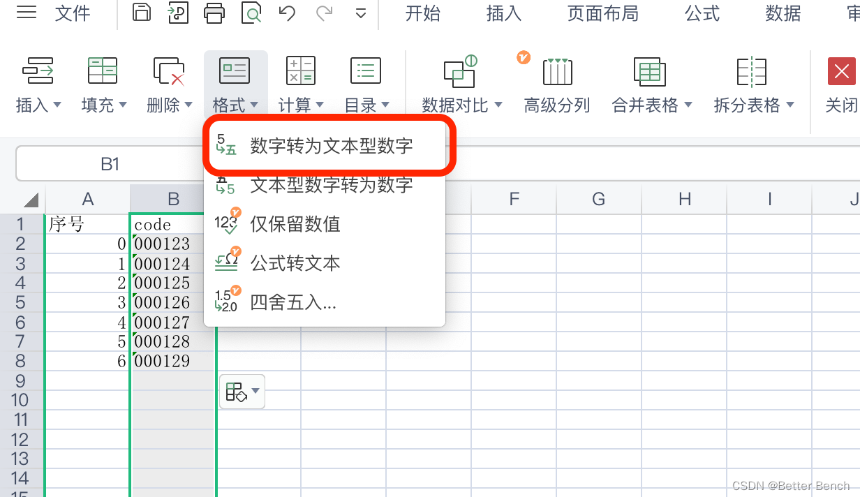The width and height of the screenshot is (860, 497).
Task: Click the cell containing 000123
Action: (x=173, y=244)
